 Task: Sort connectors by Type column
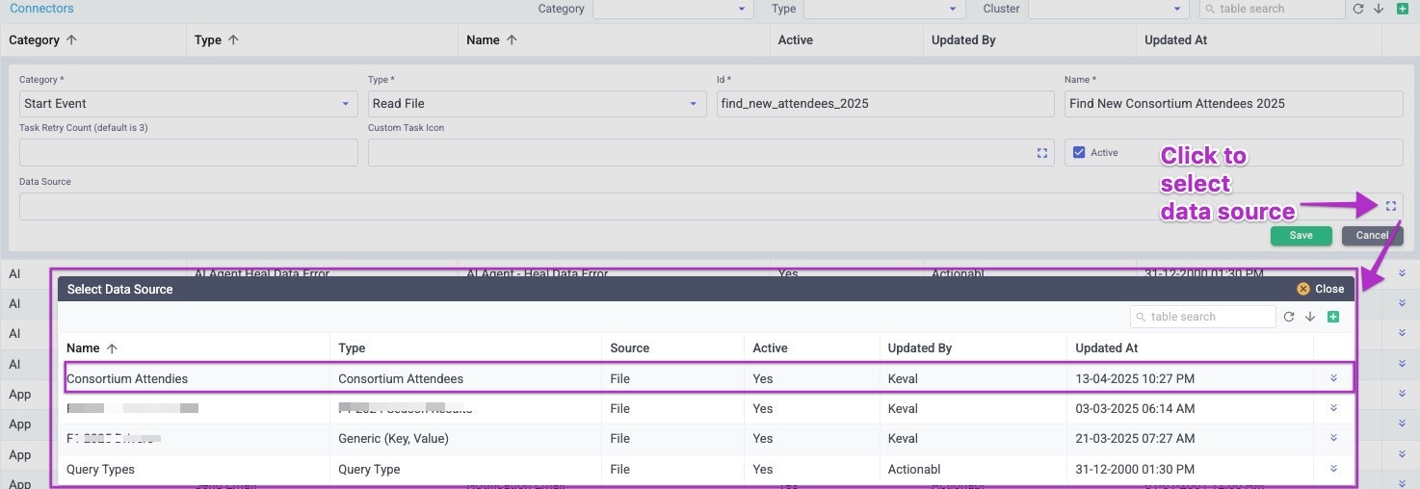click(x=217, y=40)
